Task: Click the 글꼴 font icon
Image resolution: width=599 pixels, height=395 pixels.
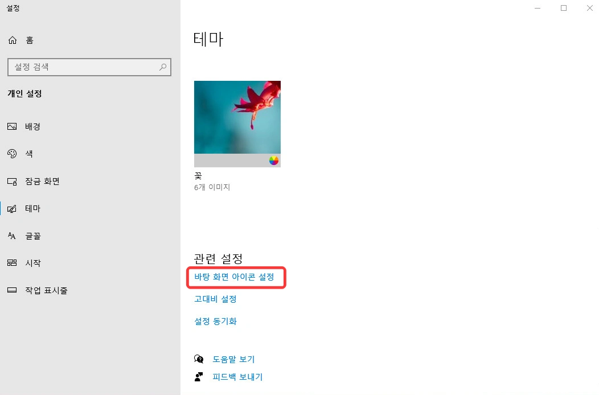Action: pyautogui.click(x=12, y=236)
